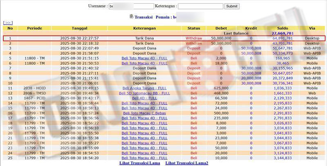Image resolution: width=327 pixels, height=166 pixels.
Task: Open Lihat Transaksi Lama2 link
Action: (x=187, y=163)
